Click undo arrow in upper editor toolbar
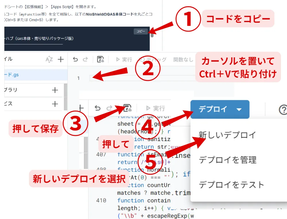 [x=75, y=59]
